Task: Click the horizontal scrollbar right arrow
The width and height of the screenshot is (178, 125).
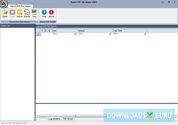Action: (176, 116)
